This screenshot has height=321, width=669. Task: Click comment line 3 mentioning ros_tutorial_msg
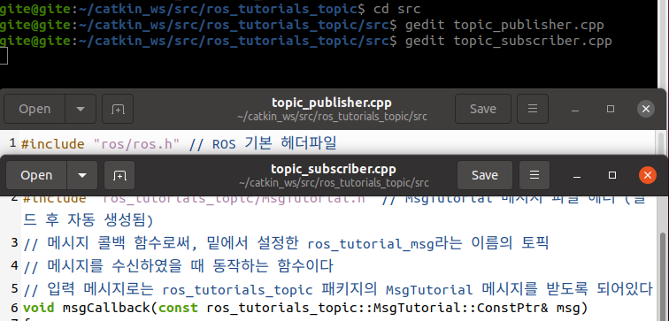pyautogui.click(x=286, y=243)
